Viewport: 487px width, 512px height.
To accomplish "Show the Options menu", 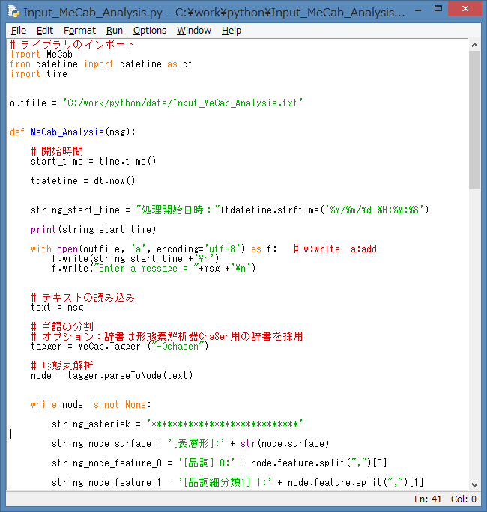I will [x=150, y=31].
